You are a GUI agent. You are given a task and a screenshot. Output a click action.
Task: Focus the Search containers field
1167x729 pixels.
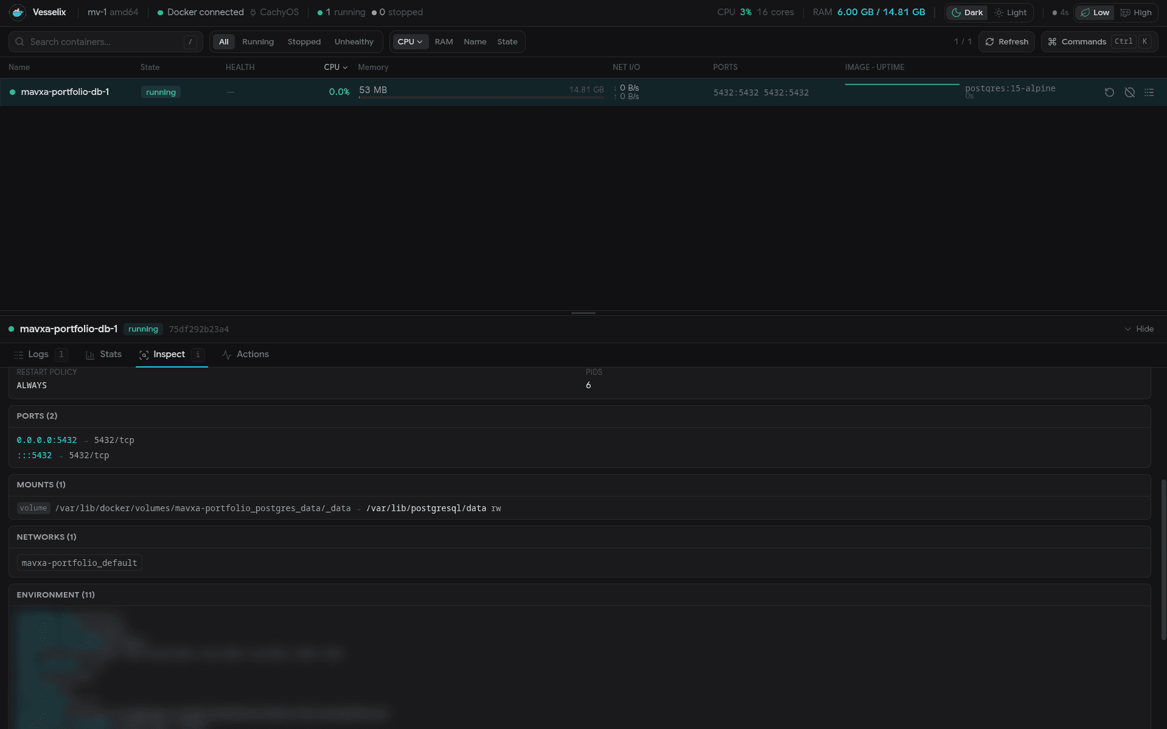coord(106,42)
